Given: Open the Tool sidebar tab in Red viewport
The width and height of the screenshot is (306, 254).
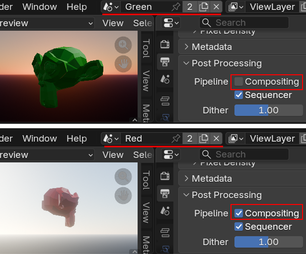Looking at the screenshot, I should (x=146, y=180).
